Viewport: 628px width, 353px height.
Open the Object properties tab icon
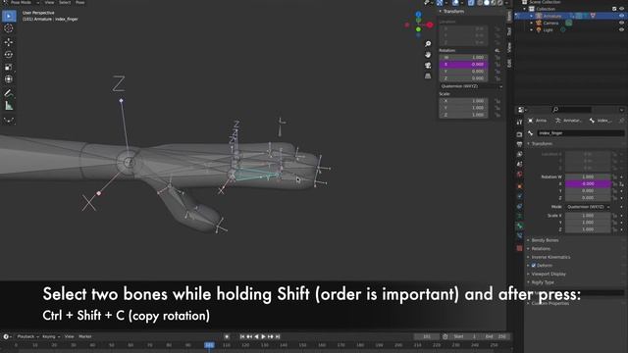point(519,186)
